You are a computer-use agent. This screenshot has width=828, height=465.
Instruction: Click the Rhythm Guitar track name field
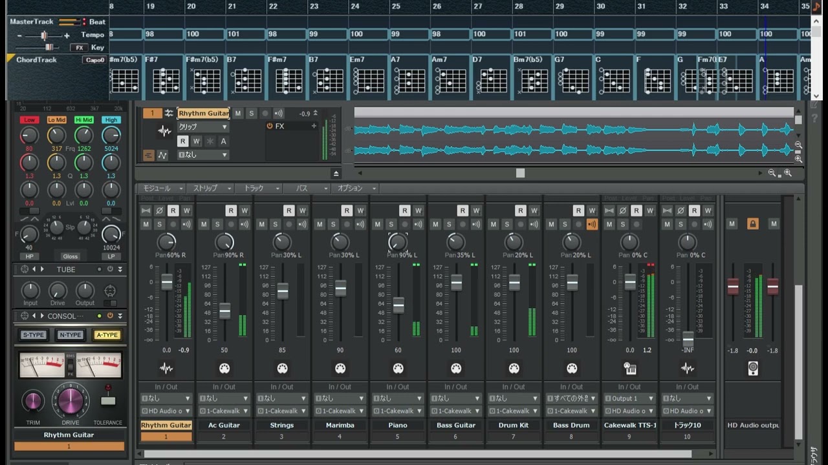pos(203,114)
